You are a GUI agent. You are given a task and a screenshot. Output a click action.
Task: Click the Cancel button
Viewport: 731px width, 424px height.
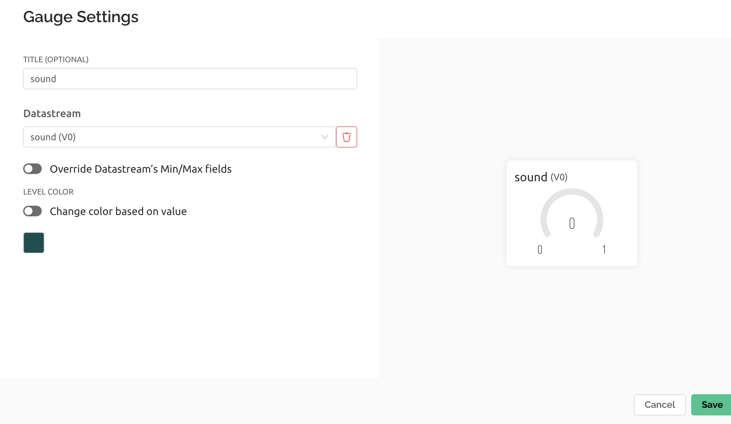tap(660, 404)
